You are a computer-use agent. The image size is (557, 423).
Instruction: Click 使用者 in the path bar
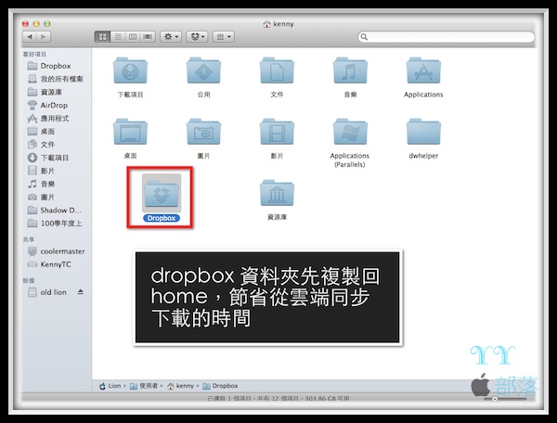tap(144, 386)
